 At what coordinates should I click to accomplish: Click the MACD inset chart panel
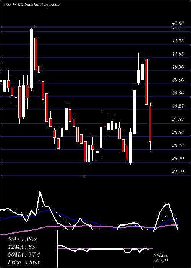[105, 249]
